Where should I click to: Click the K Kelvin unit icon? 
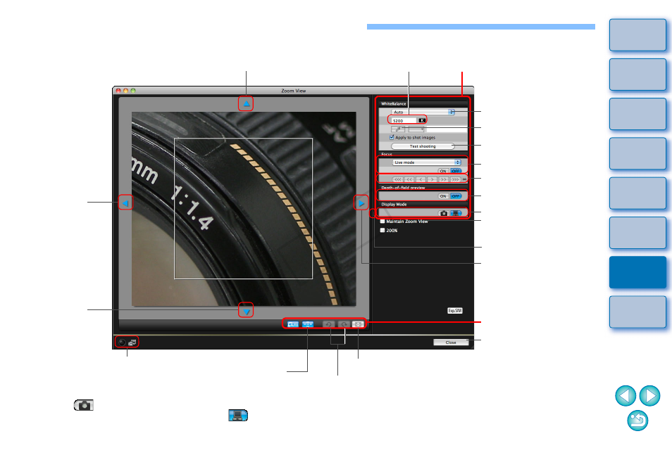click(422, 121)
